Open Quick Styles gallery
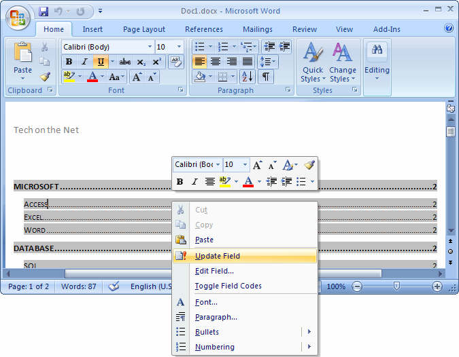Screen dimensions: 459x357 [x=313, y=62]
